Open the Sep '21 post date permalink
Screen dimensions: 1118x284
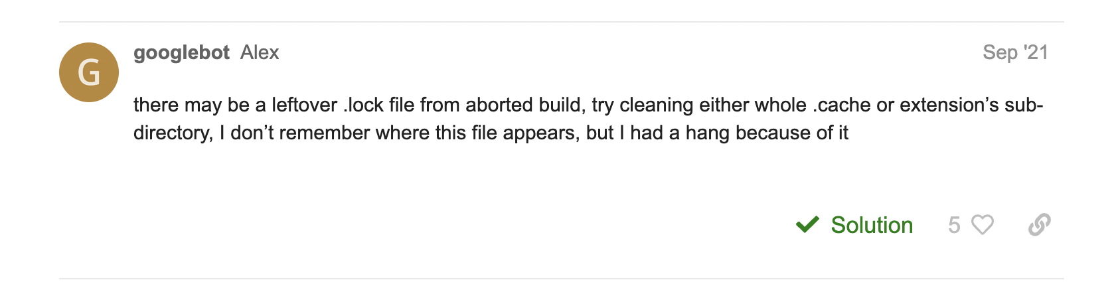click(1015, 52)
